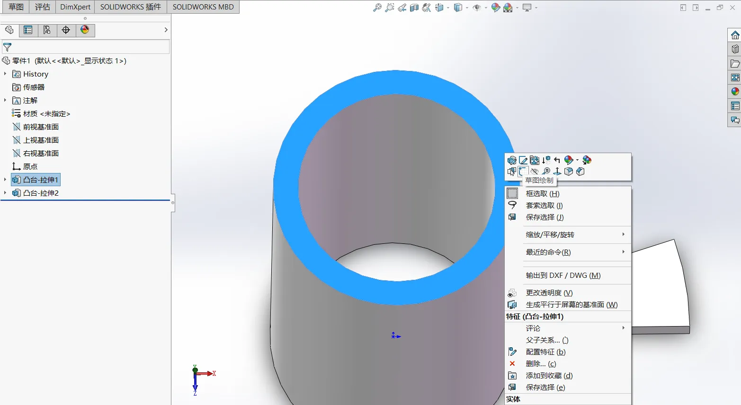Click the Normal To icon in context toolbar
The image size is (741, 405).
557,172
